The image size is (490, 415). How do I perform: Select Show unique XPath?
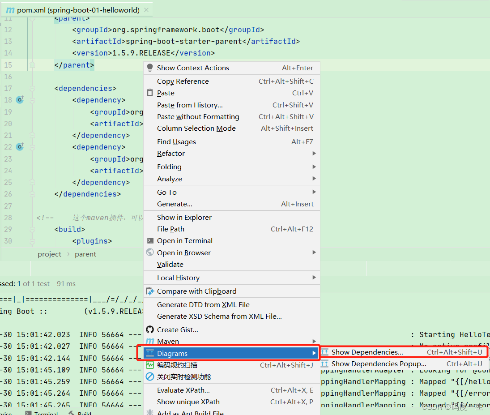point(231,402)
